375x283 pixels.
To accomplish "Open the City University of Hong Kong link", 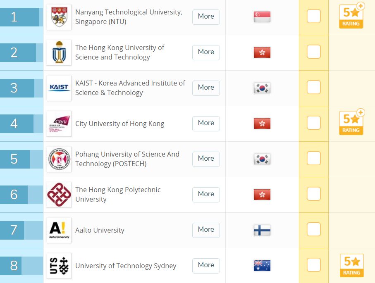I will tap(119, 124).
